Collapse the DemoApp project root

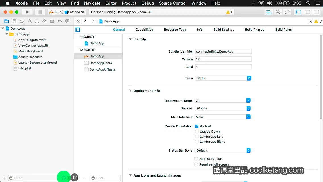(x=3, y=28)
